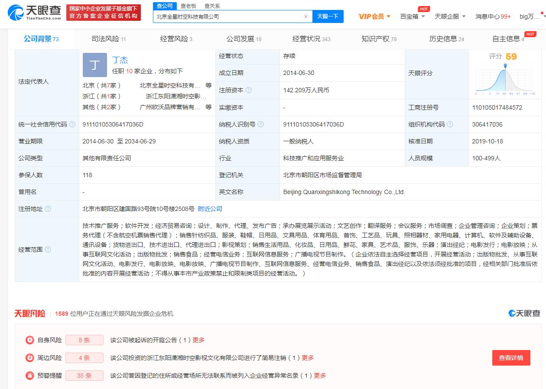This screenshot has height=389, width=546.
Task: Click the 统一社会信用代码 help icon
Action: tap(72, 124)
